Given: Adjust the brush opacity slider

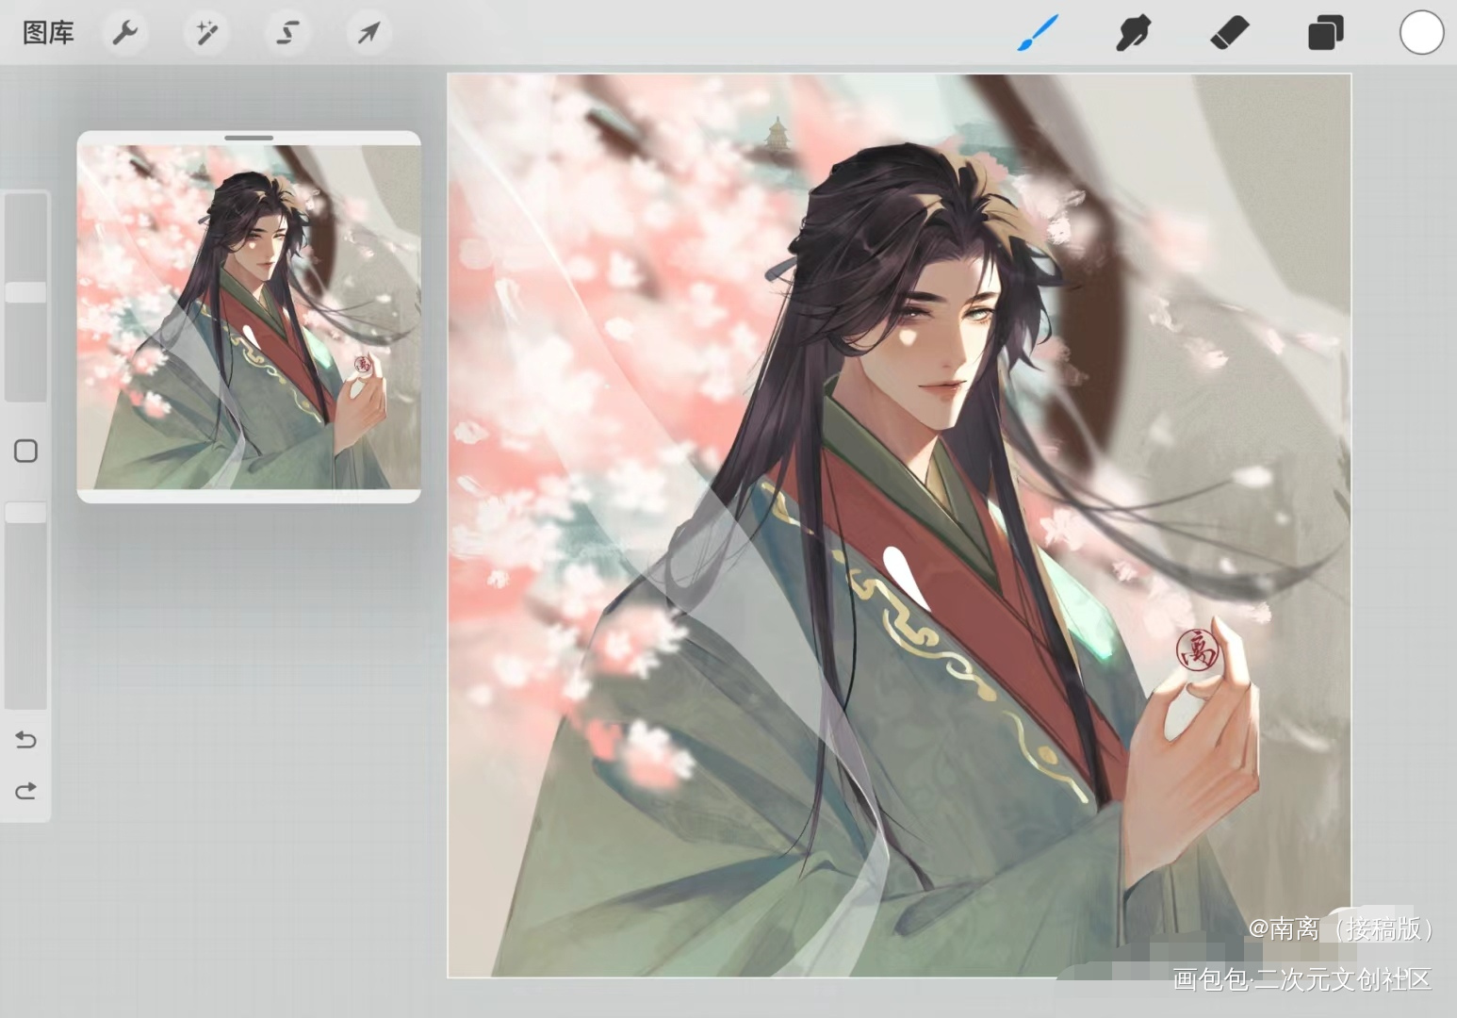Looking at the screenshot, I should tap(26, 513).
